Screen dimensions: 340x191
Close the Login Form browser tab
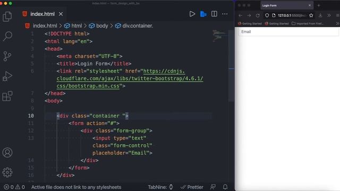[310, 5]
